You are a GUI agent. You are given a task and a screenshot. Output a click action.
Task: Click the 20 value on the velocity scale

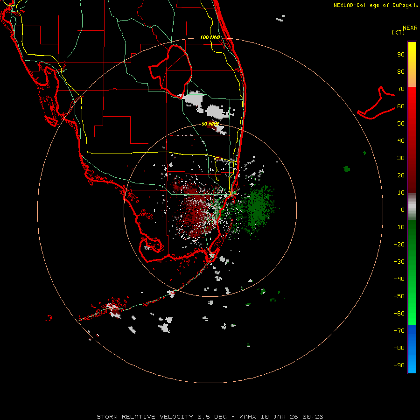[x=401, y=175]
